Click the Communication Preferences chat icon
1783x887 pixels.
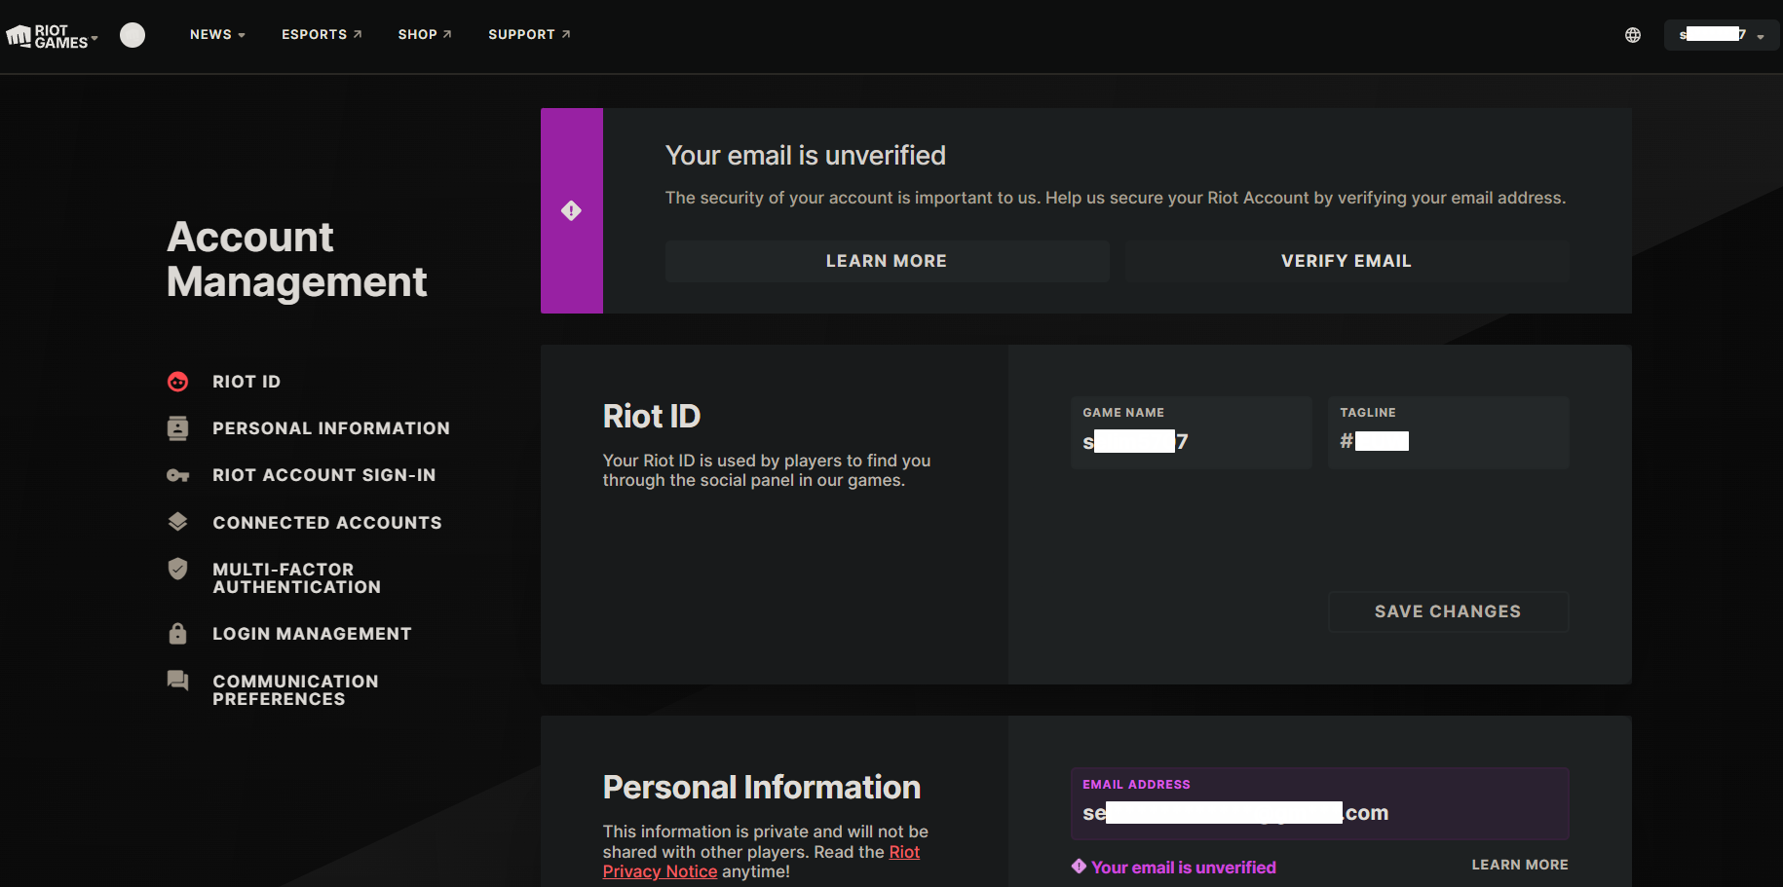pos(177,681)
